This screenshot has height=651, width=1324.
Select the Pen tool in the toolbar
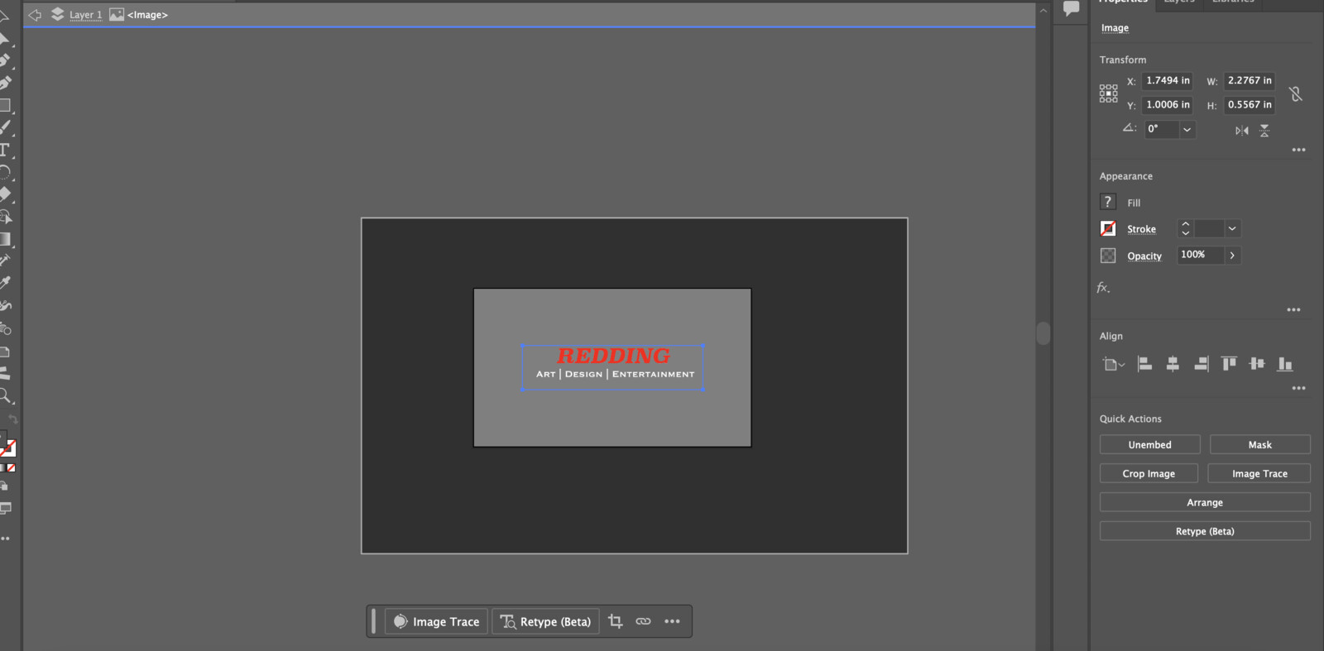4,60
